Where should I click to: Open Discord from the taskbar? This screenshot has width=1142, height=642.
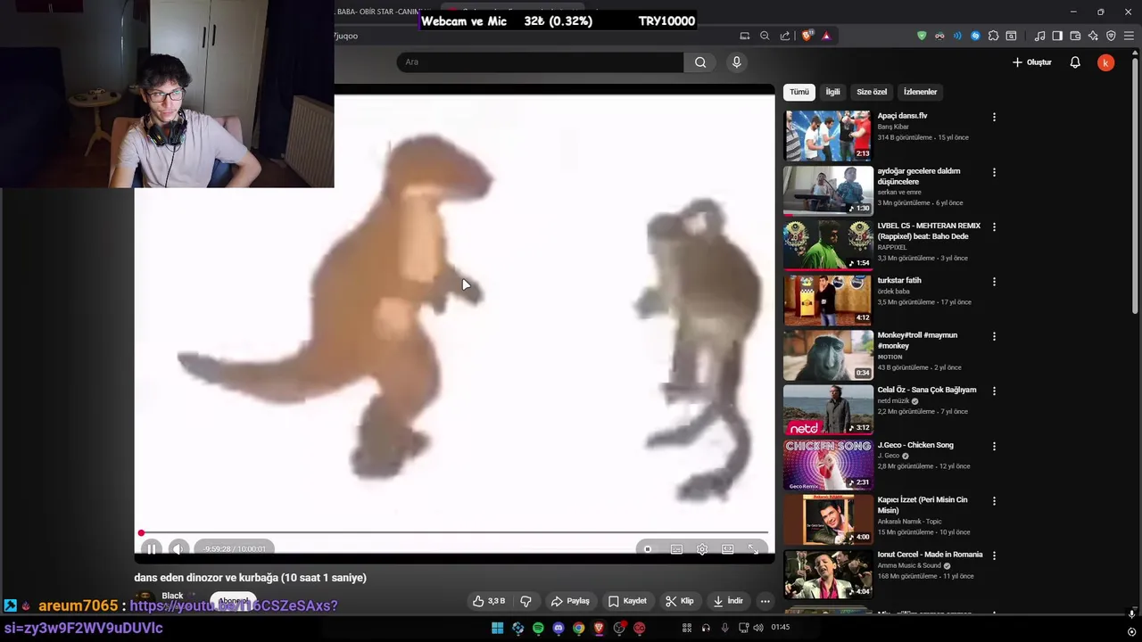tap(559, 628)
